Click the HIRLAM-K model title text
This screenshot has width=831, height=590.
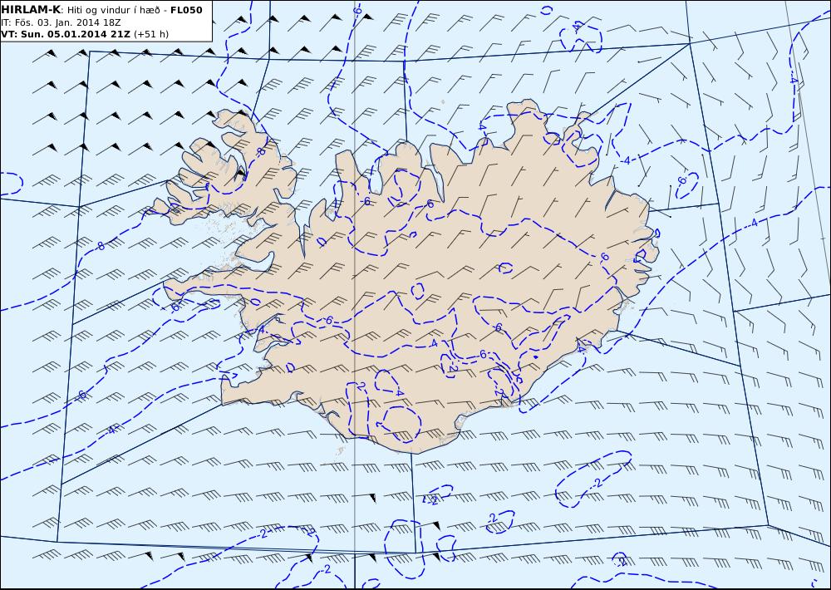[x=31, y=10]
